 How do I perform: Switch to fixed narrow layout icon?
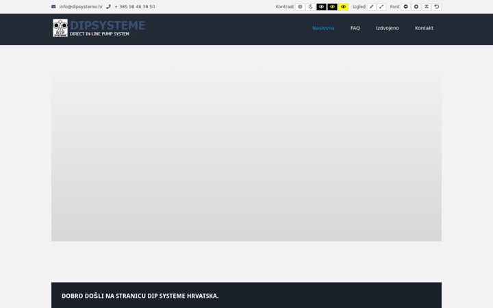(371, 7)
